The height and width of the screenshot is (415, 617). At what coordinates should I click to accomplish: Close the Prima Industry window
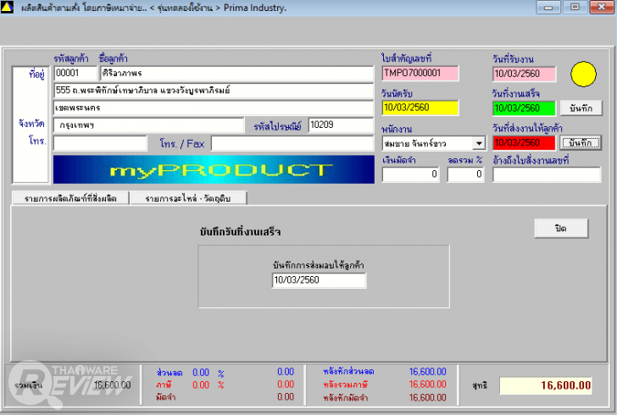(x=602, y=7)
